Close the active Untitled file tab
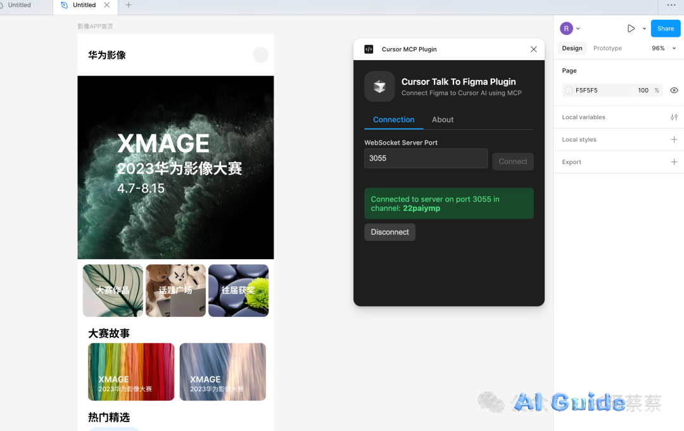684x431 pixels. tap(107, 5)
